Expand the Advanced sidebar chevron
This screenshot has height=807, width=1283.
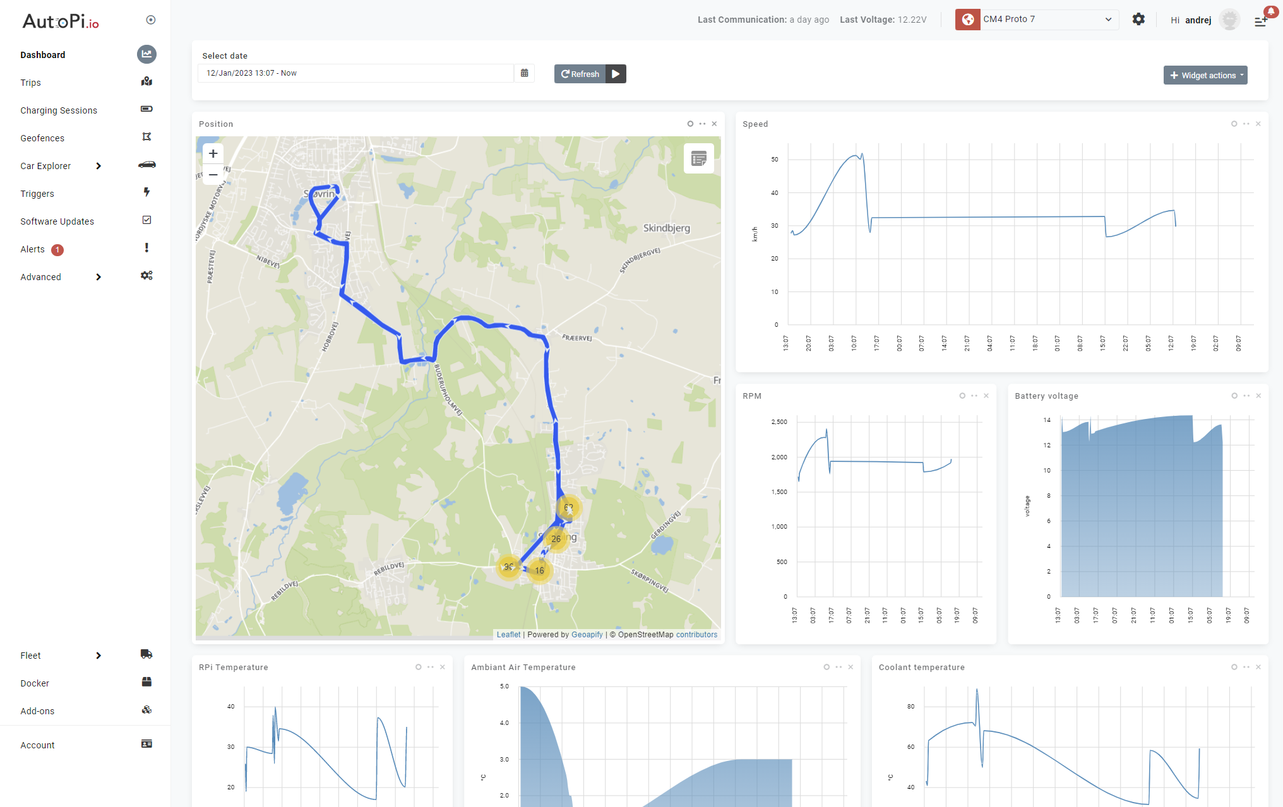point(99,276)
